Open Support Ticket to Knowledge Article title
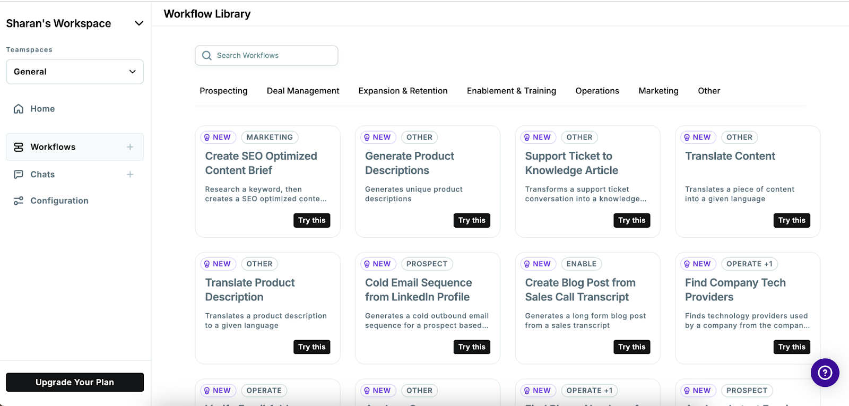The image size is (849, 406). point(572,163)
